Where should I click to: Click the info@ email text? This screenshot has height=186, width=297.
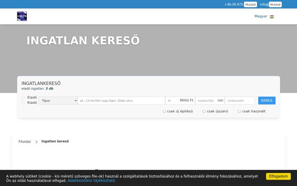point(264,5)
